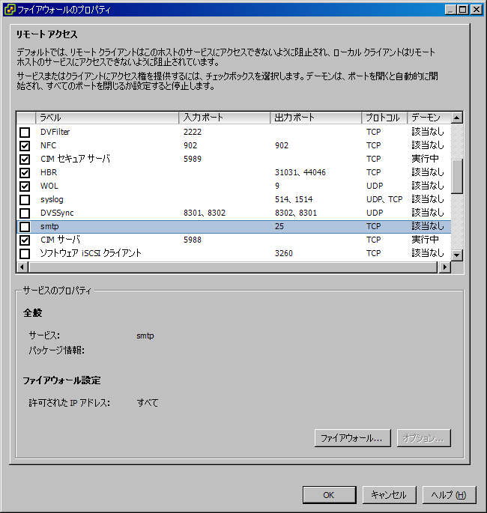Click the VMware icon in title bar

(8, 10)
